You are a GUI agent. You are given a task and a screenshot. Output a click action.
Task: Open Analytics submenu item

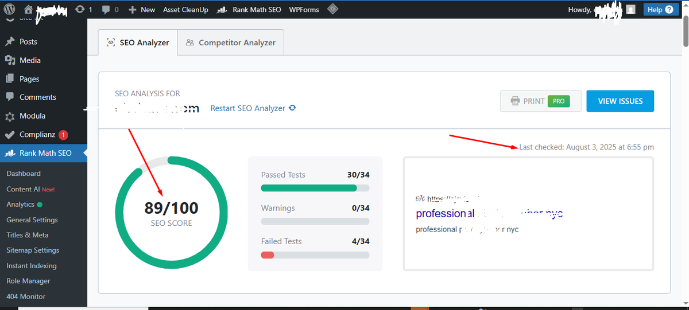click(21, 204)
